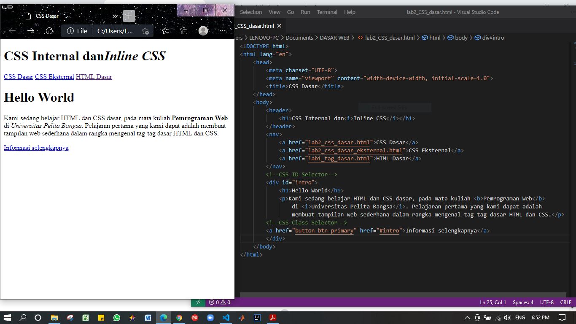Open the Terminal menu in VS Code
576x324 pixels.
(327, 12)
